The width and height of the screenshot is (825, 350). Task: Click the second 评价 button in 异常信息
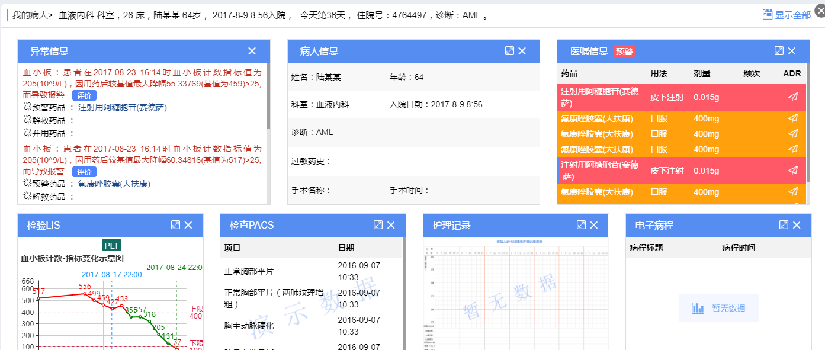coord(84,172)
